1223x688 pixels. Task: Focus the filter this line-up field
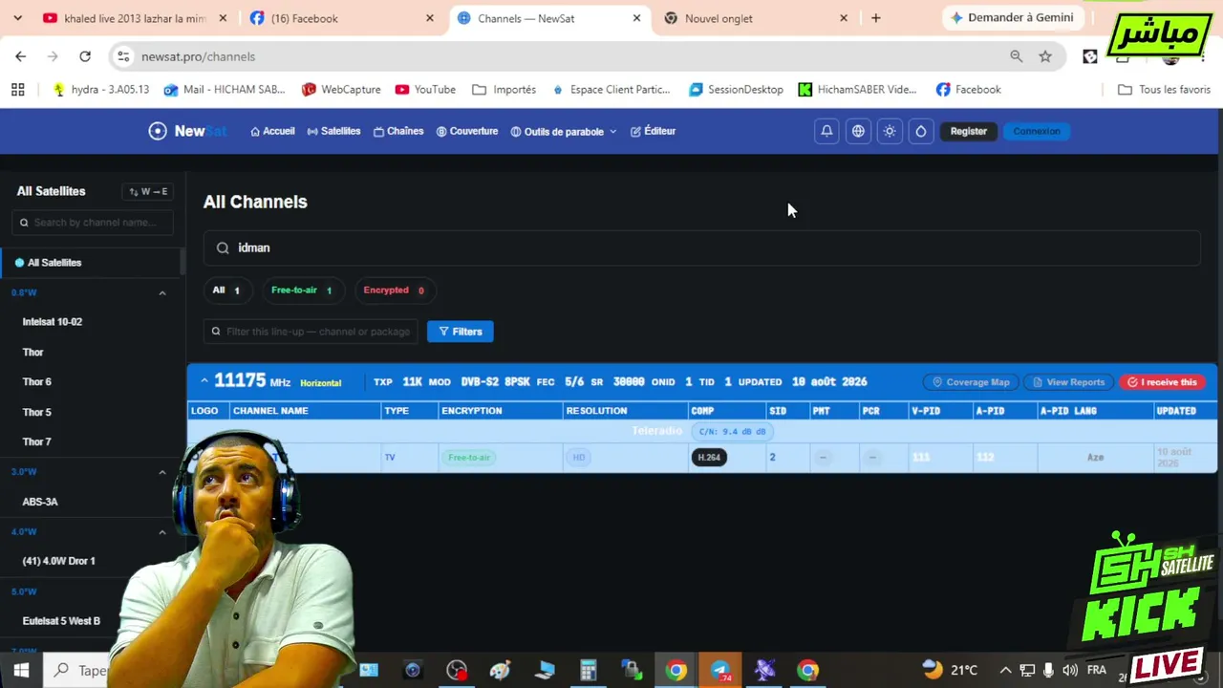[311, 332]
